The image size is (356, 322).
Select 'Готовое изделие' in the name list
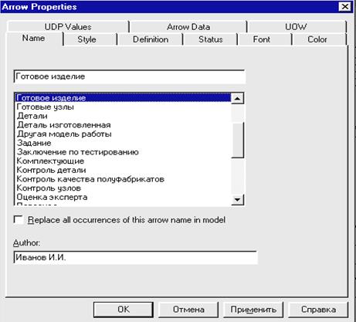click(123, 98)
